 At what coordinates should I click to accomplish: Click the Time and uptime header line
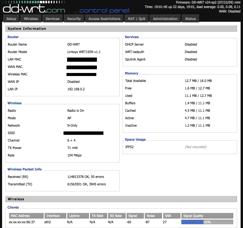193,7
